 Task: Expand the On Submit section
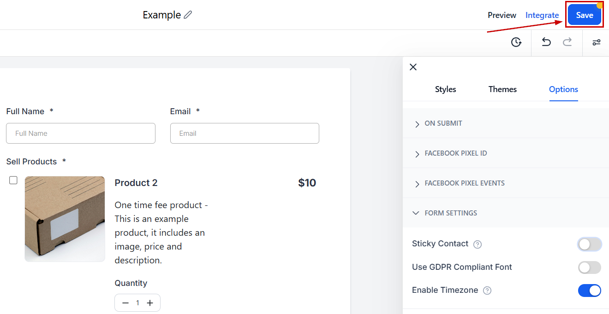[x=506, y=123]
